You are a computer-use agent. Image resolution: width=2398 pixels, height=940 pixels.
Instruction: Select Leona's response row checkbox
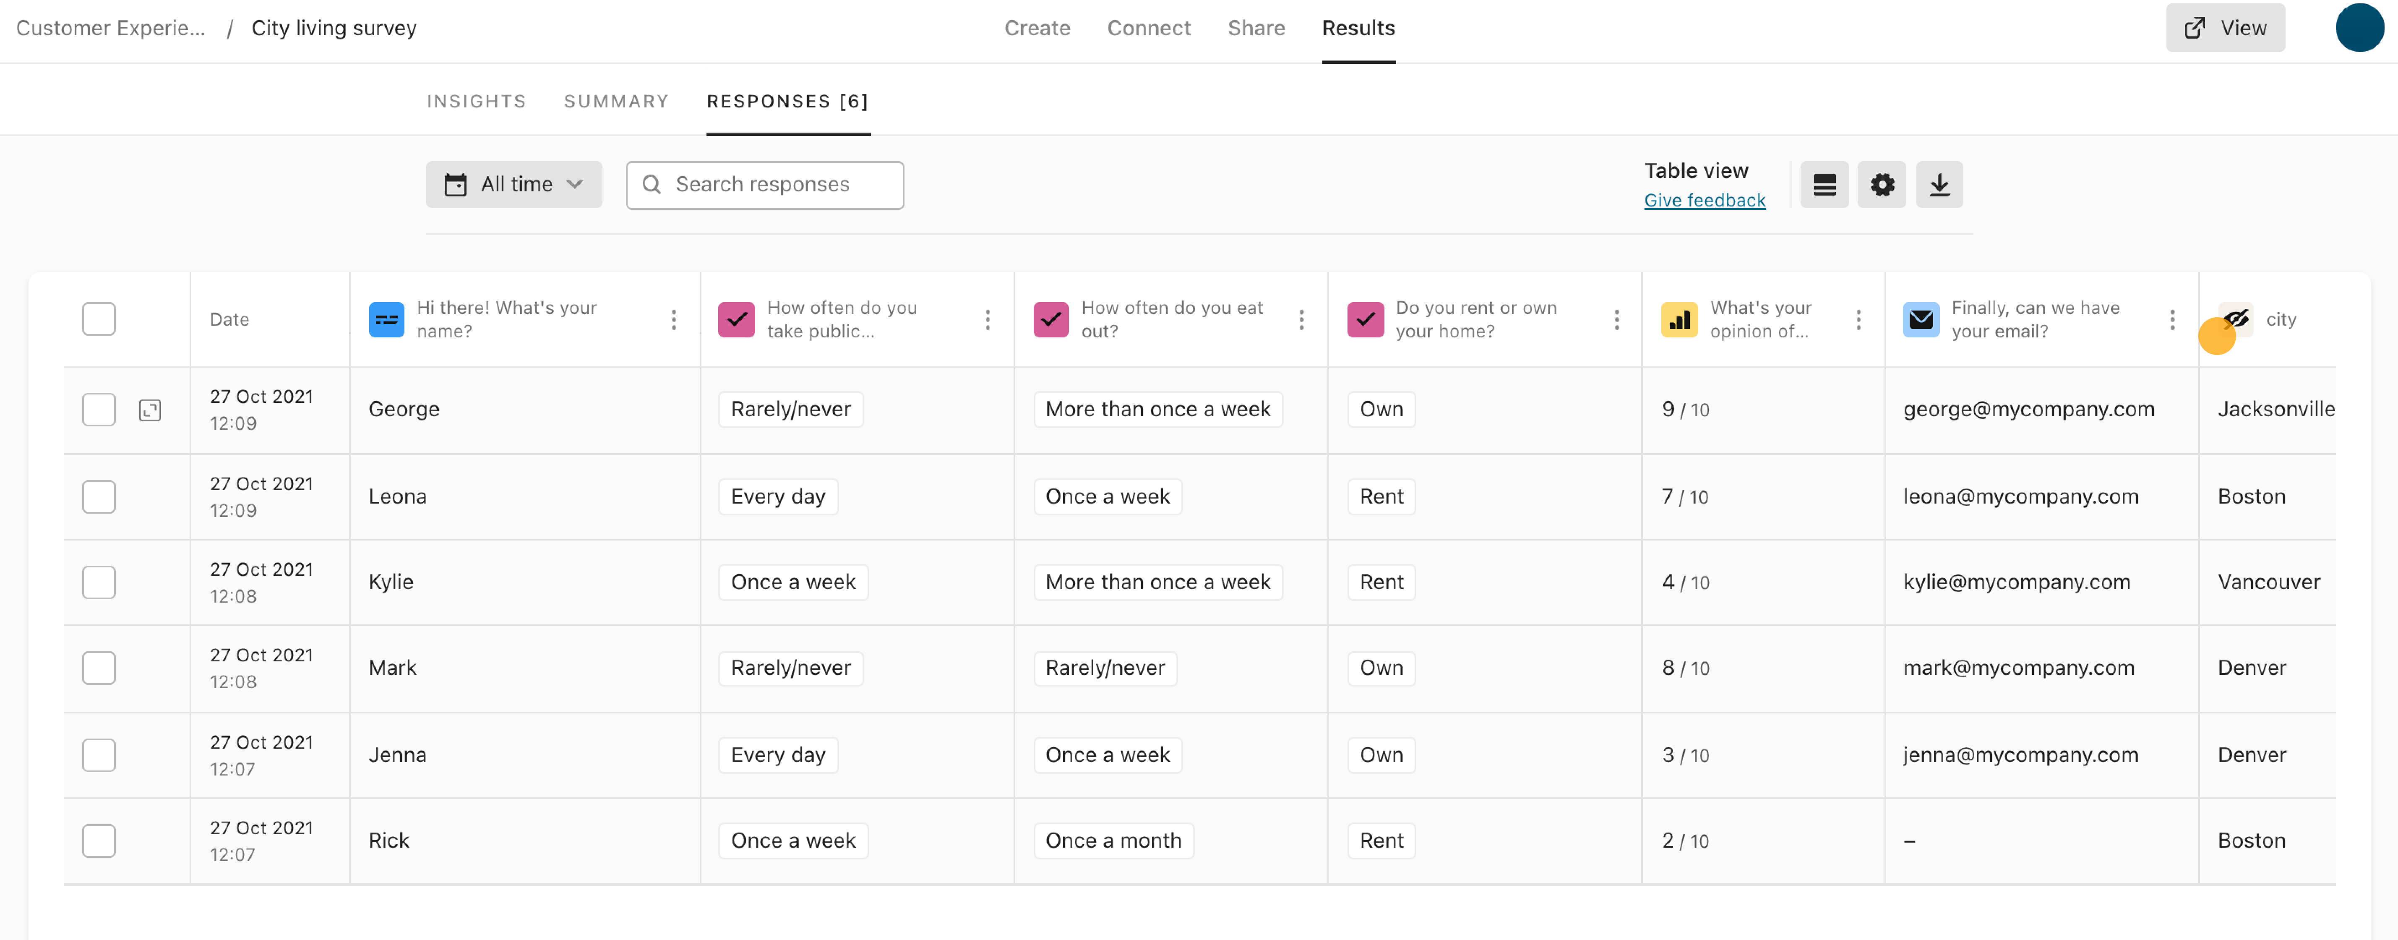(99, 496)
